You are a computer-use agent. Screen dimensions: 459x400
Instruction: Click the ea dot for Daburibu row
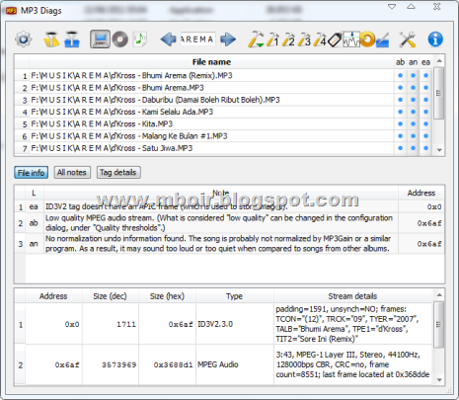(x=425, y=100)
